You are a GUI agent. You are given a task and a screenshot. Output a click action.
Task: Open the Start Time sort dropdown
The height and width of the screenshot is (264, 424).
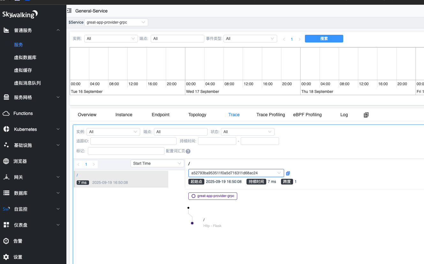[x=157, y=163]
